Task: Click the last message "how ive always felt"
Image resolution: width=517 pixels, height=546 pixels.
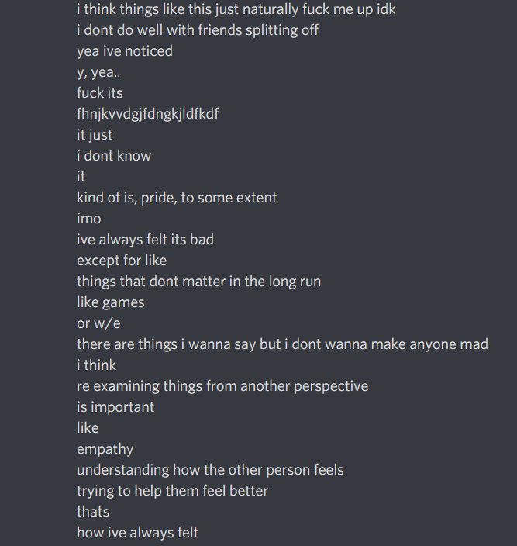Action: [x=137, y=533]
